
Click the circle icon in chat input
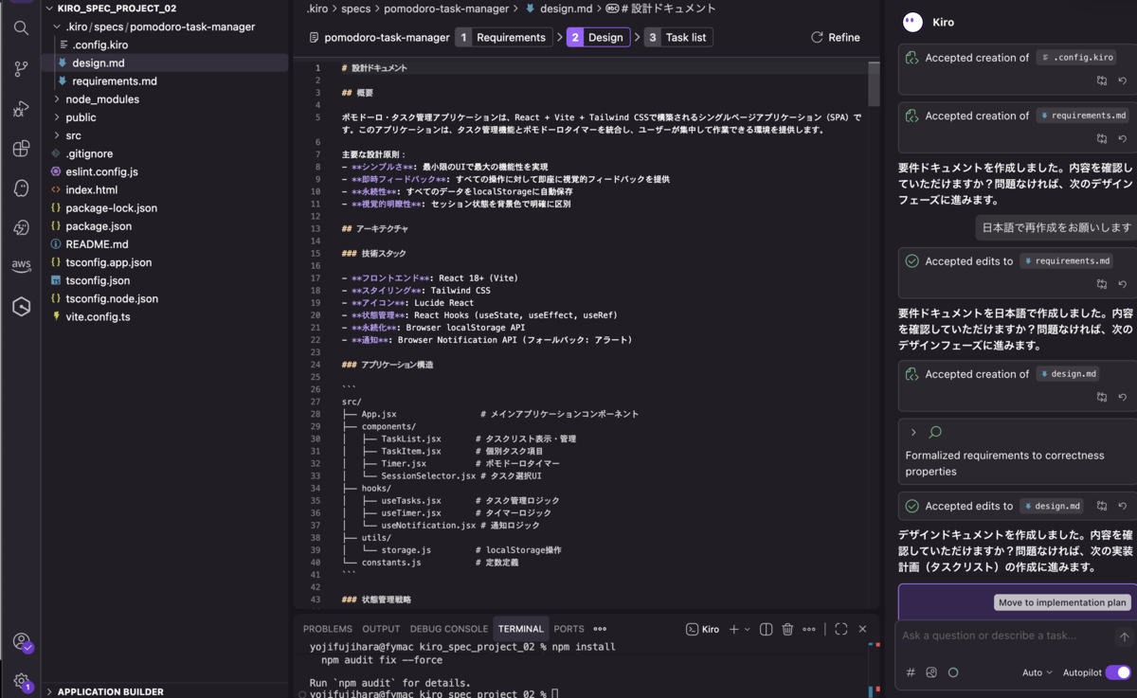pyautogui.click(x=953, y=672)
